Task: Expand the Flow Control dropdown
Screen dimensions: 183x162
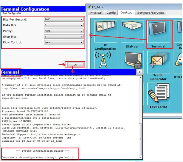Action: tap(64, 42)
